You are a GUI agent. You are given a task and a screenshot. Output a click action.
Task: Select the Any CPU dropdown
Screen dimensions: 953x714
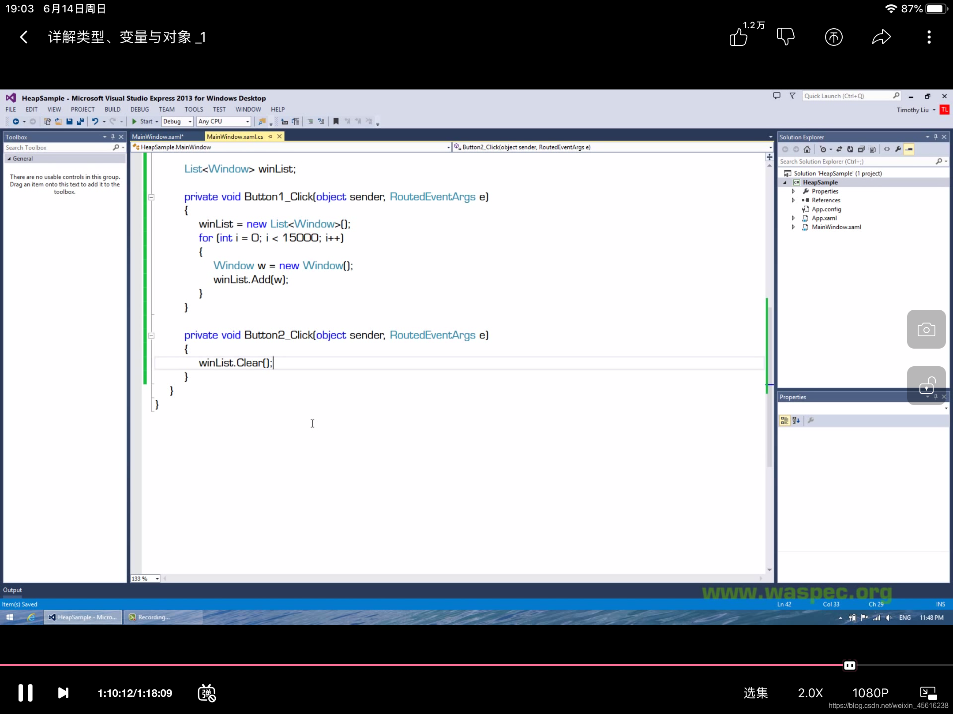[x=222, y=122]
